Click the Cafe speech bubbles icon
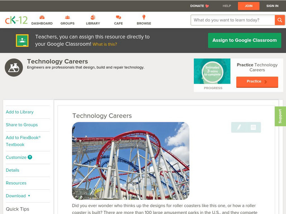Image resolution: width=286 pixels, height=214 pixels. pos(118,17)
